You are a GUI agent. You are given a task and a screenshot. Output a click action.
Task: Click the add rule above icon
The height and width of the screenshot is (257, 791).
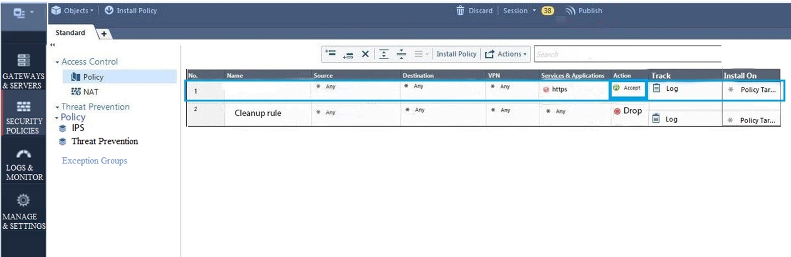point(331,53)
